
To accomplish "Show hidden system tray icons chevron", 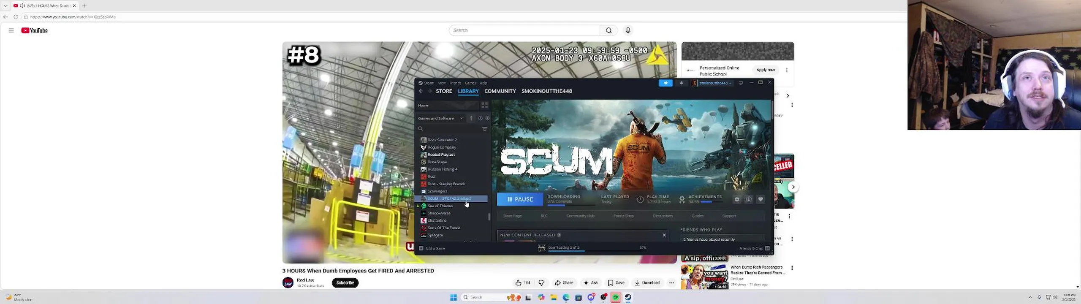I will pos(1030,297).
